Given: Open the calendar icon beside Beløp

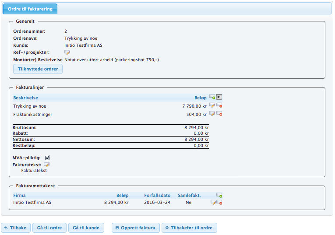Looking at the screenshot, I should [219, 97].
